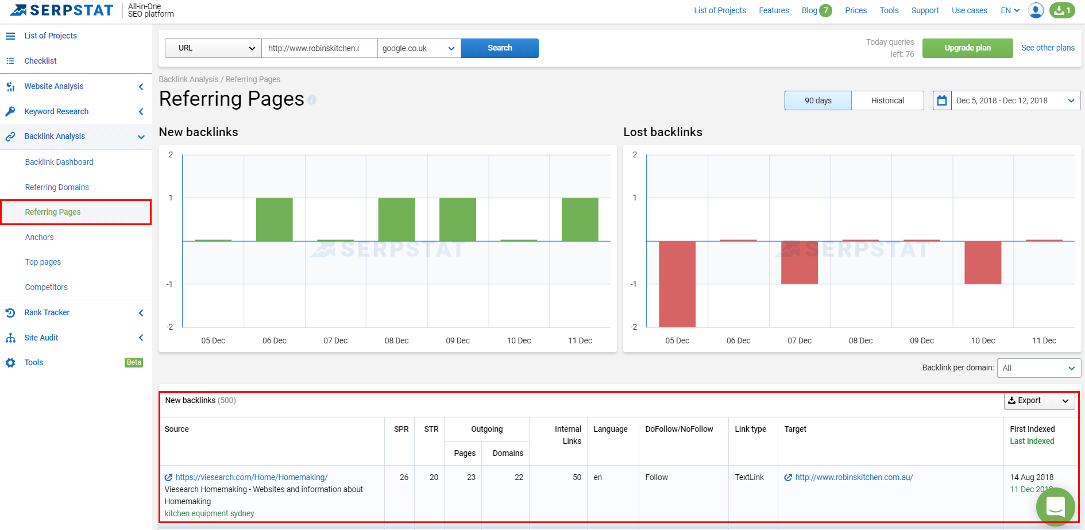Click inside the URL input field
Screen dimensions: 1085x530
[319, 48]
